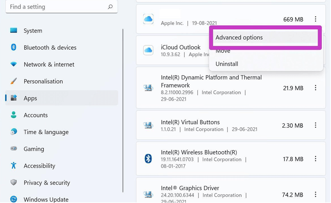
Task: Click the Bluetooth & devices icon
Action: pyautogui.click(x=14, y=47)
